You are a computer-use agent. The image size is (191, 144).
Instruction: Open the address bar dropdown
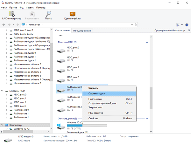click(x=132, y=25)
